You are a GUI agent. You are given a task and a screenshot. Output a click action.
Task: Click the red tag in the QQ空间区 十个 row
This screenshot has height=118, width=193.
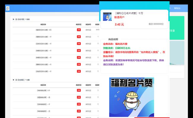click(x=79, y=90)
